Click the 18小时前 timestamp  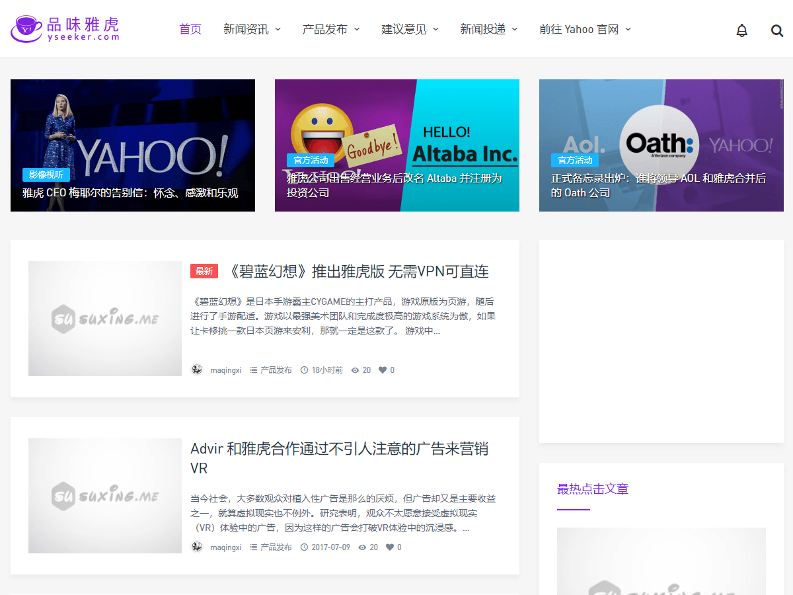point(327,370)
